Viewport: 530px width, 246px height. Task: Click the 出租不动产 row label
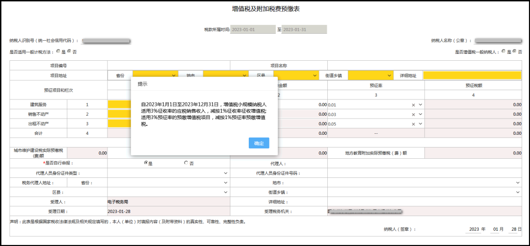click(x=39, y=124)
